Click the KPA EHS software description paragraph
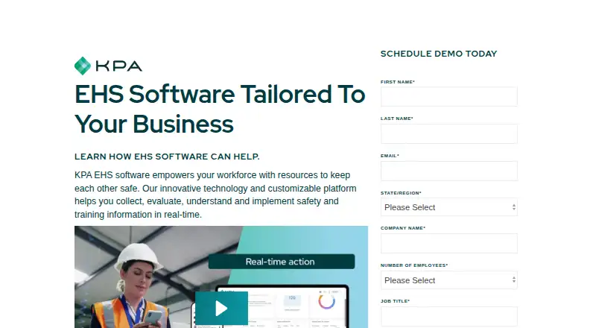The image size is (596, 328). click(215, 195)
